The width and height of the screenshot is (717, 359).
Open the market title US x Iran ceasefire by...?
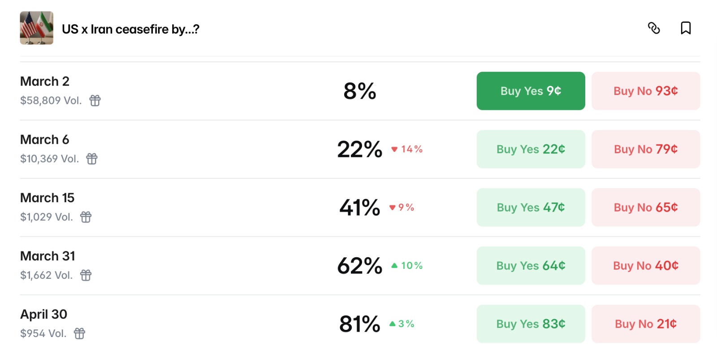point(130,29)
